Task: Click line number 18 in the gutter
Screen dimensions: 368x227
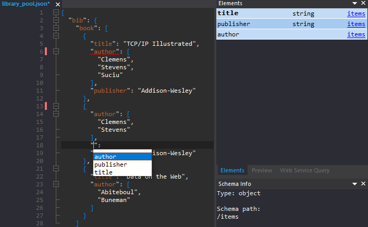Action: (40, 145)
